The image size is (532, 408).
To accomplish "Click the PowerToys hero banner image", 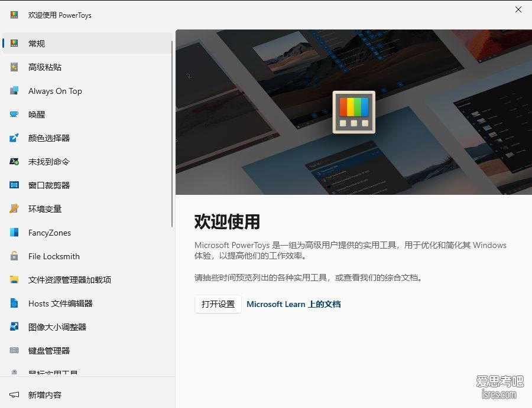I will (353, 112).
